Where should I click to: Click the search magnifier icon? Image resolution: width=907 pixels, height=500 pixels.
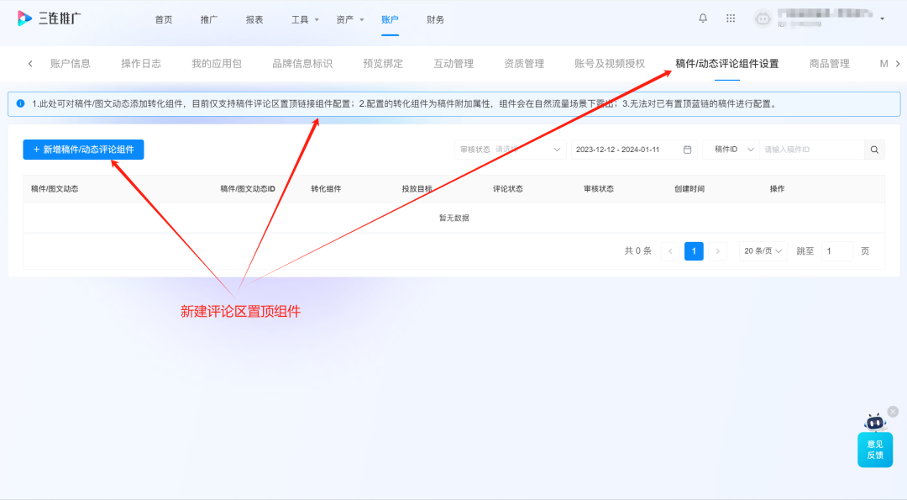[874, 150]
